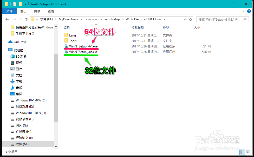254x157 pixels.
Task: Click the 548 KB size cell
Action: coord(206,52)
